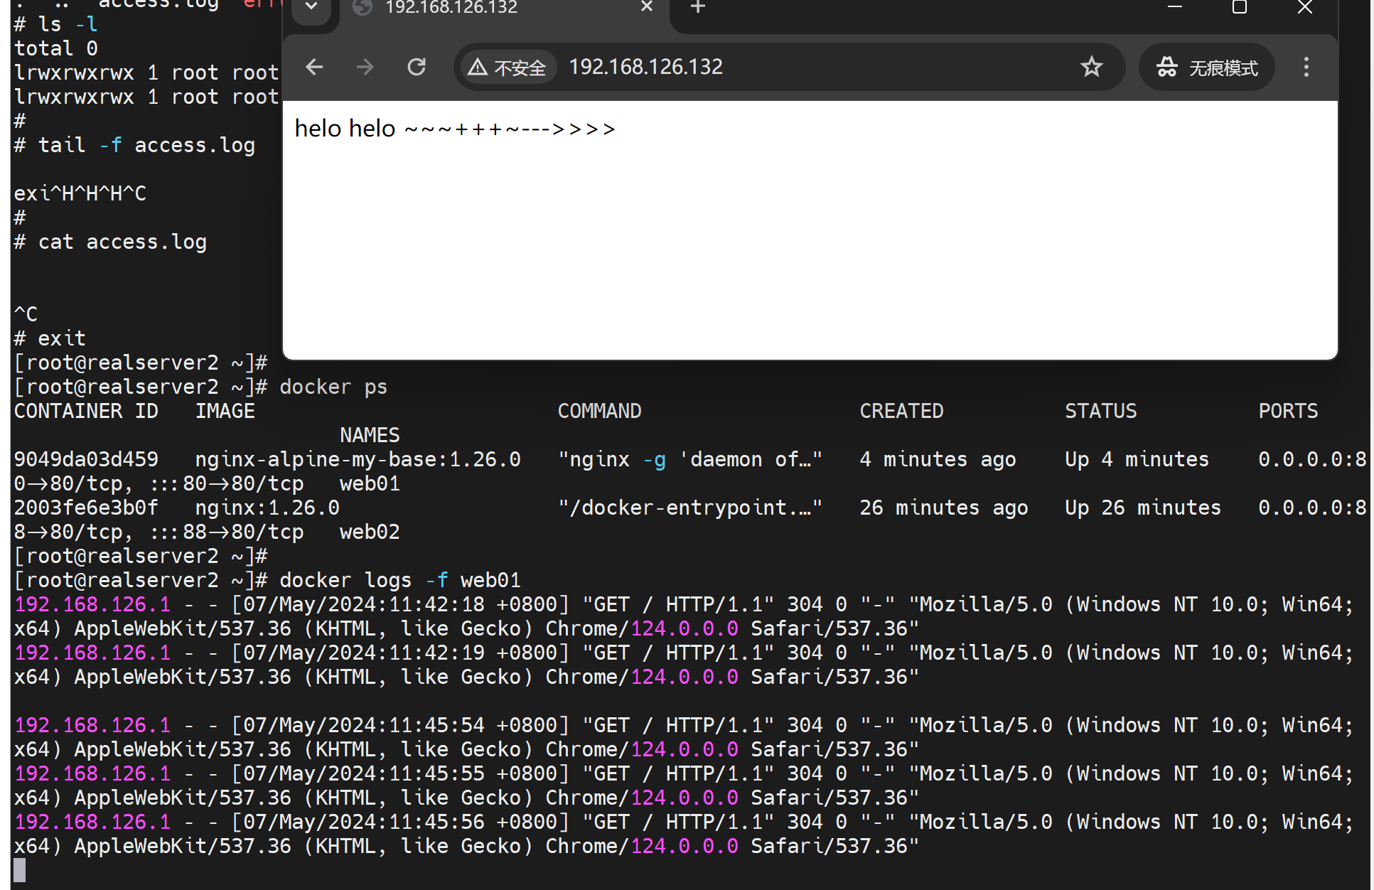Click the terminal cursor block at bottom
This screenshot has height=890, width=1374.
[x=20, y=870]
